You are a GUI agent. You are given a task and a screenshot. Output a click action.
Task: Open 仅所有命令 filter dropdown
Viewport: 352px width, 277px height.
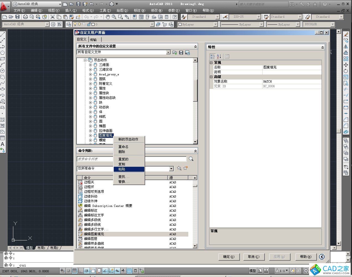(x=171, y=168)
